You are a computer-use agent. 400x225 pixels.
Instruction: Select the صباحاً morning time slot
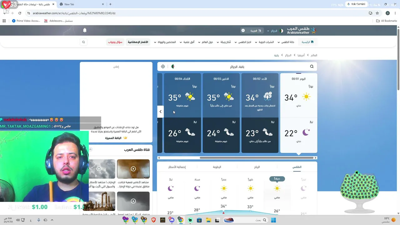pos(277,179)
